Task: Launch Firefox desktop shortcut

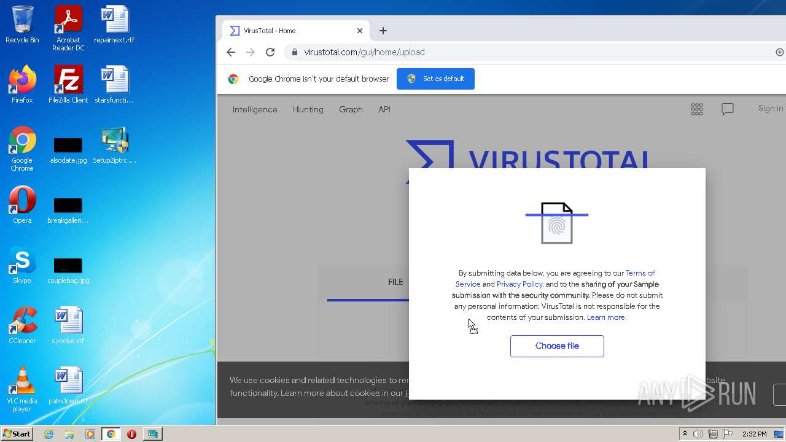Action: coord(22,85)
